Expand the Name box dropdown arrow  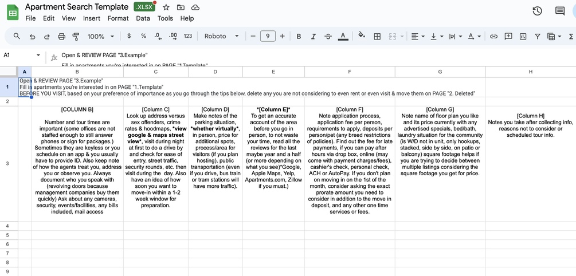38,56
